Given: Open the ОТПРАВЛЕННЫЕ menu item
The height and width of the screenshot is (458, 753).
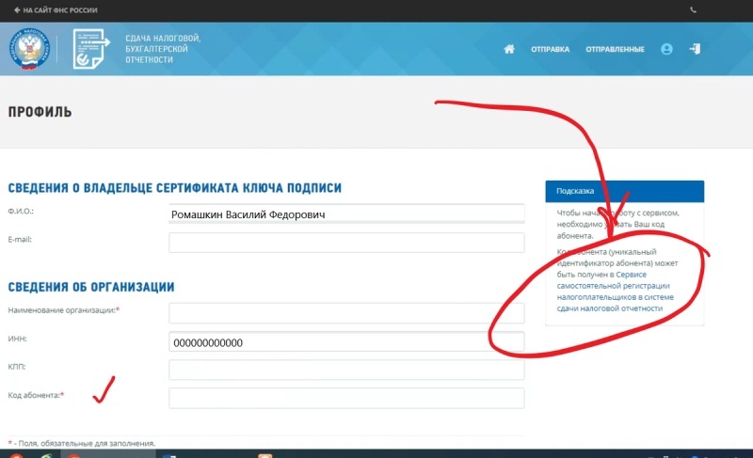Looking at the screenshot, I should (615, 49).
